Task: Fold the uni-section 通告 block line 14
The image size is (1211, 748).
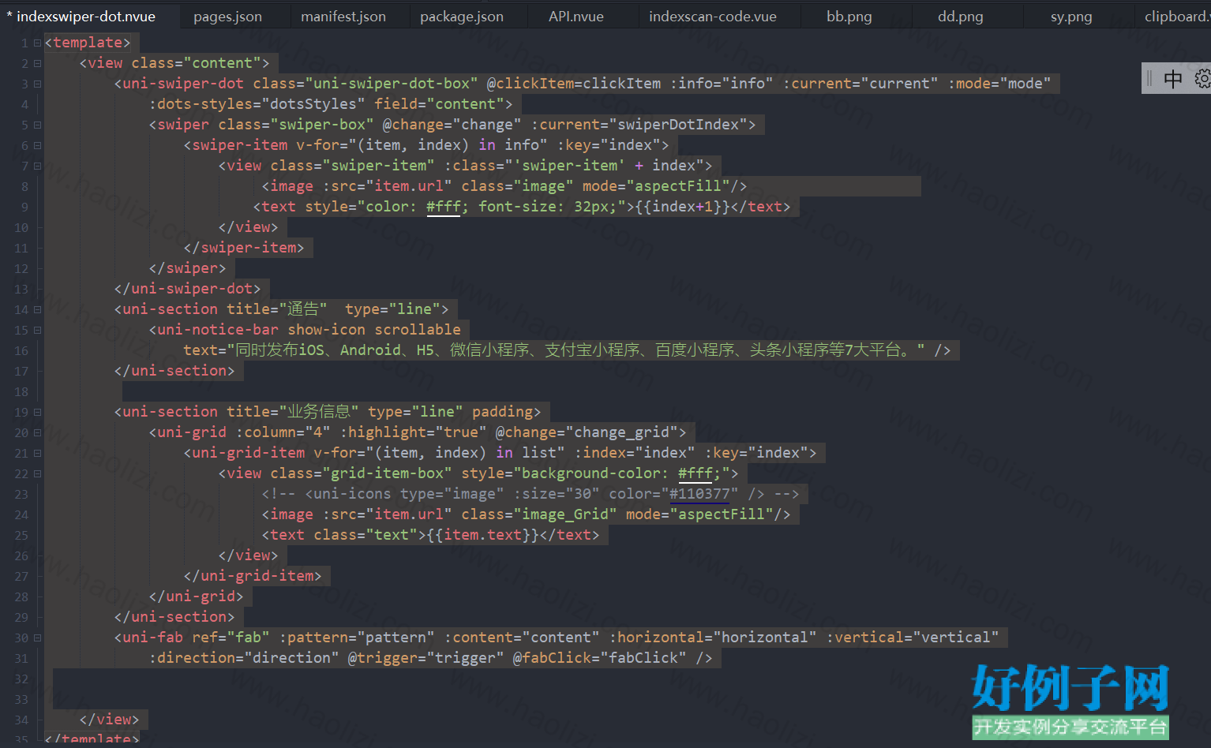Action: pyautogui.click(x=37, y=309)
